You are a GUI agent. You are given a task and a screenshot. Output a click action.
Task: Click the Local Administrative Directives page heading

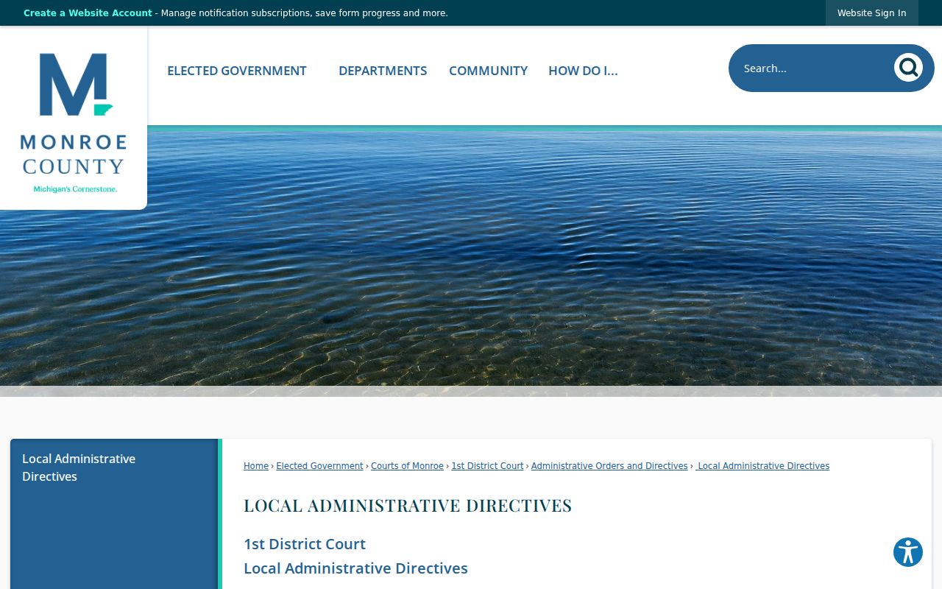(x=408, y=506)
